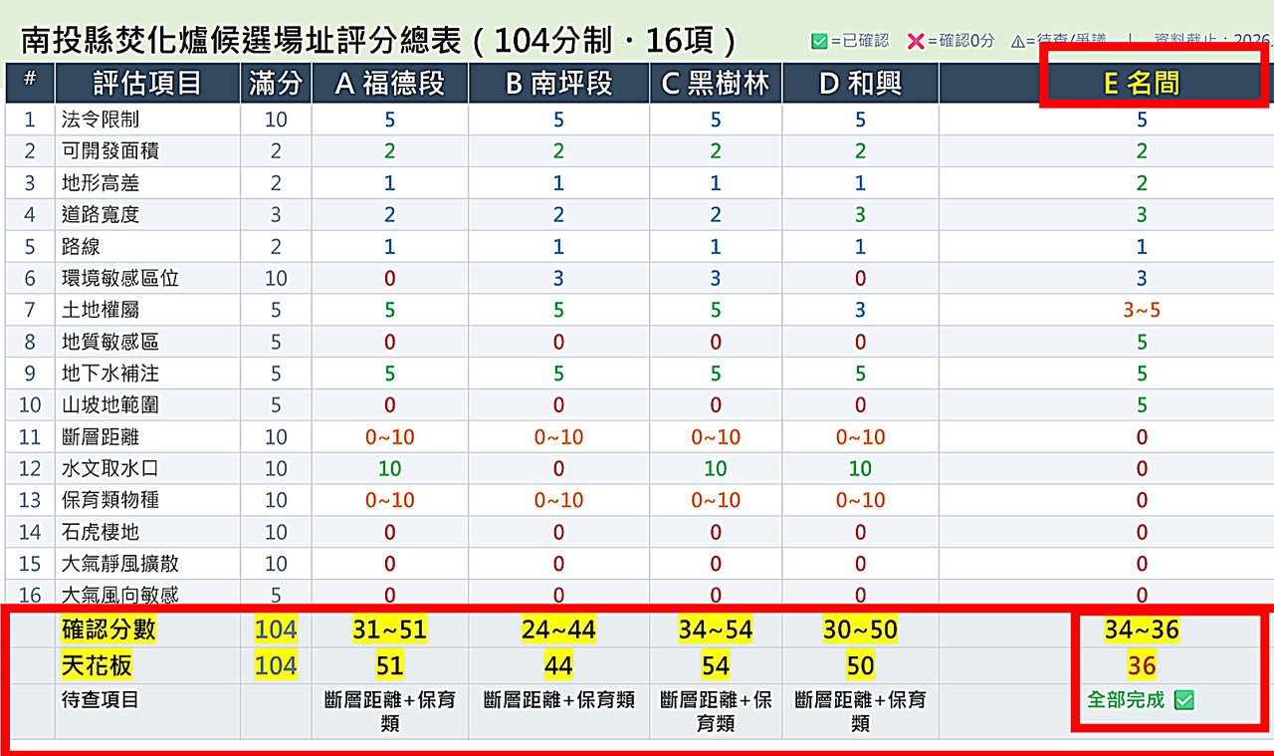This screenshot has width=1274, height=756.
Task: Select 確認分數 range 34~36 for E 名間
Action: click(x=1142, y=630)
